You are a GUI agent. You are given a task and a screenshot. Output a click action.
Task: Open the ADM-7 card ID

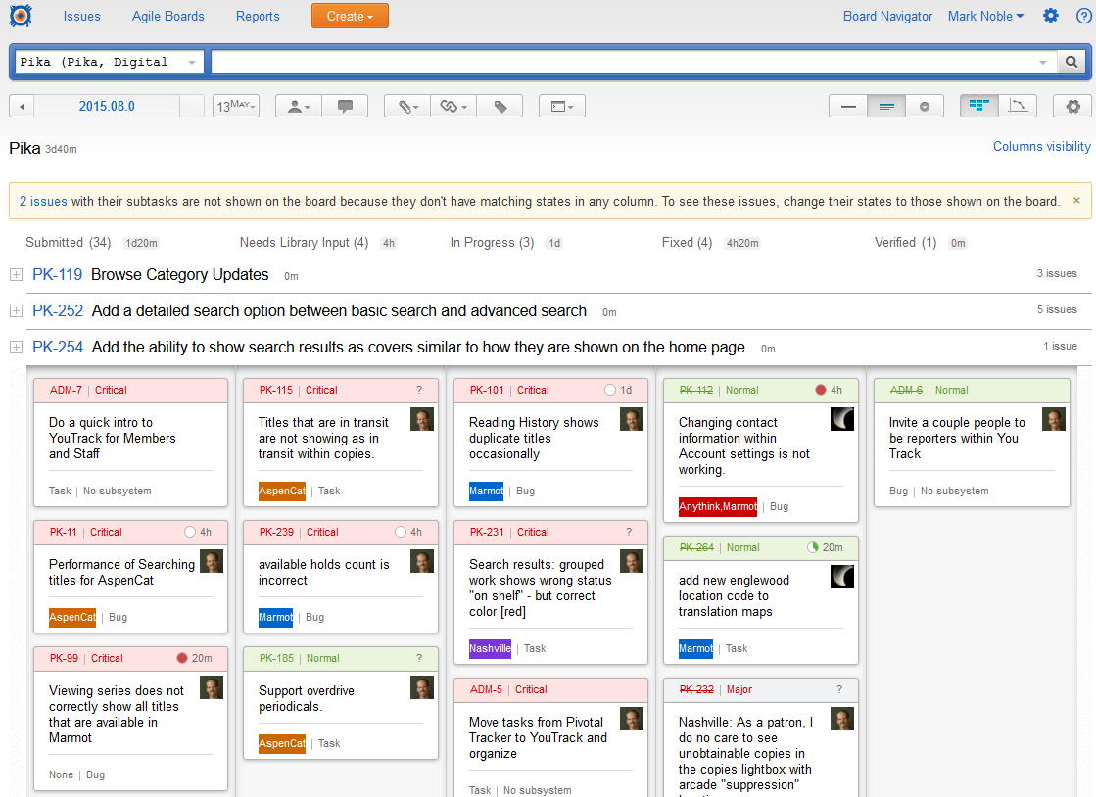pos(66,390)
